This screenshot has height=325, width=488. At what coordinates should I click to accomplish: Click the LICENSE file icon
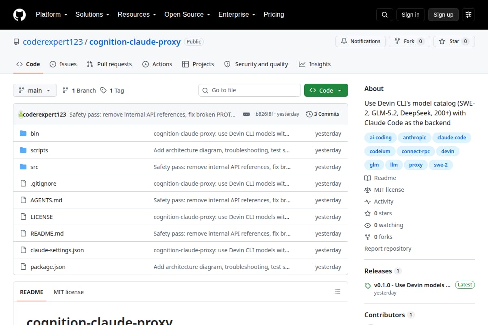coord(23,217)
